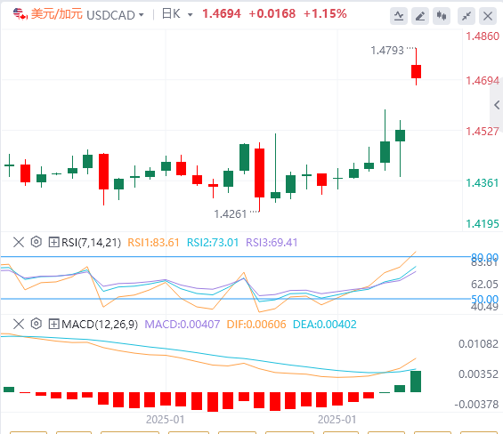Viewport: 503px width, 434px height.
Task: Remove the MACD indicator with X
Action: (x=19, y=324)
